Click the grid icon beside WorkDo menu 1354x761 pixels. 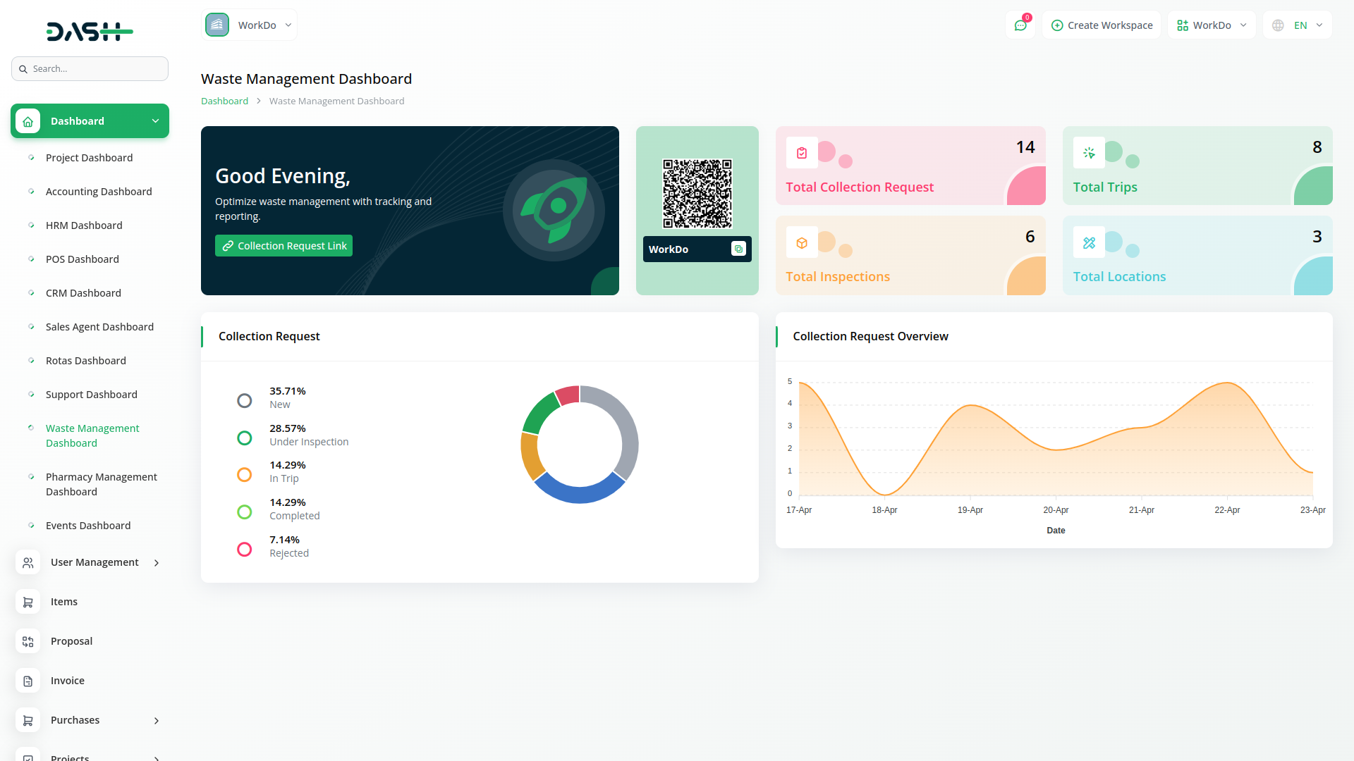(x=1183, y=25)
